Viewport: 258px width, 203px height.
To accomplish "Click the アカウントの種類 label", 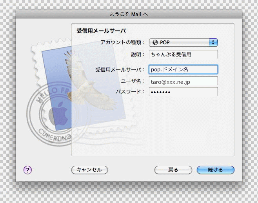I will (122, 42).
